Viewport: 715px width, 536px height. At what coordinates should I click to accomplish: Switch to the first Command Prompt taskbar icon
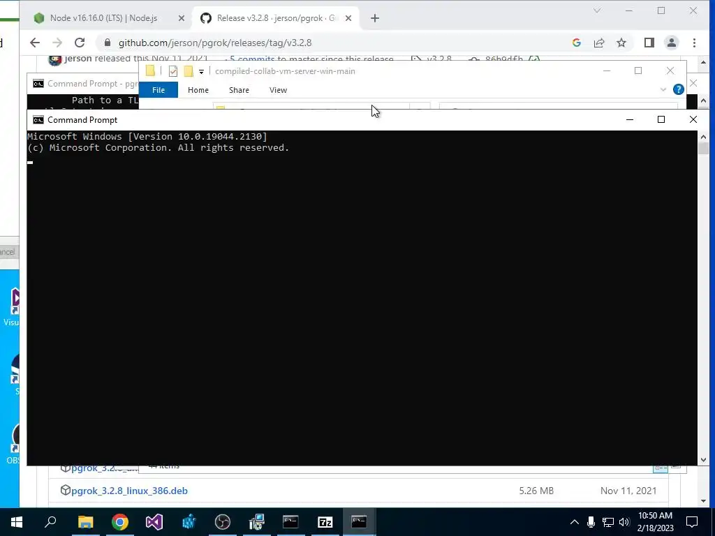[x=290, y=522]
